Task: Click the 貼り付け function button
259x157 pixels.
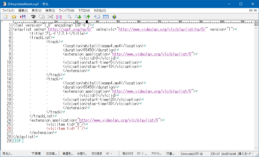Action: 128,154
